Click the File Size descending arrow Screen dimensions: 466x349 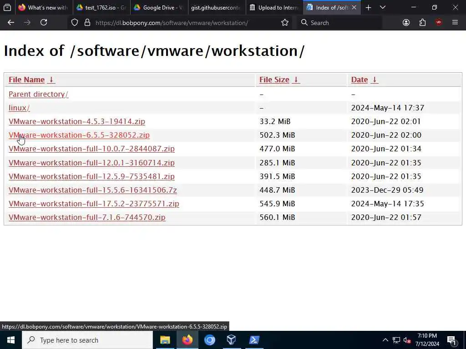[x=296, y=80]
